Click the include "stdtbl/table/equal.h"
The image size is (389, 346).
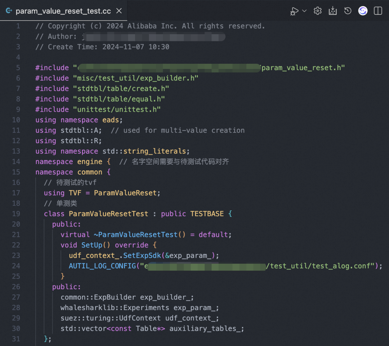(x=119, y=99)
